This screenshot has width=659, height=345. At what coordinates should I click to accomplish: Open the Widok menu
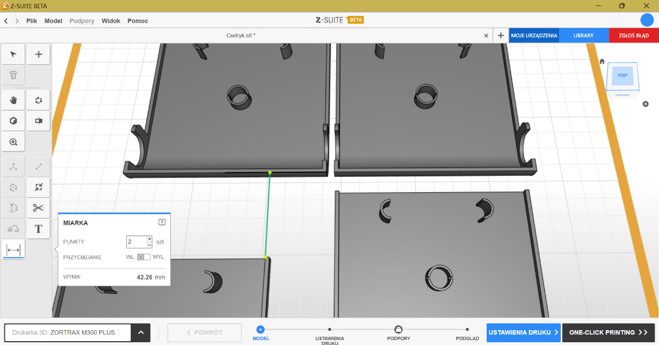click(110, 21)
